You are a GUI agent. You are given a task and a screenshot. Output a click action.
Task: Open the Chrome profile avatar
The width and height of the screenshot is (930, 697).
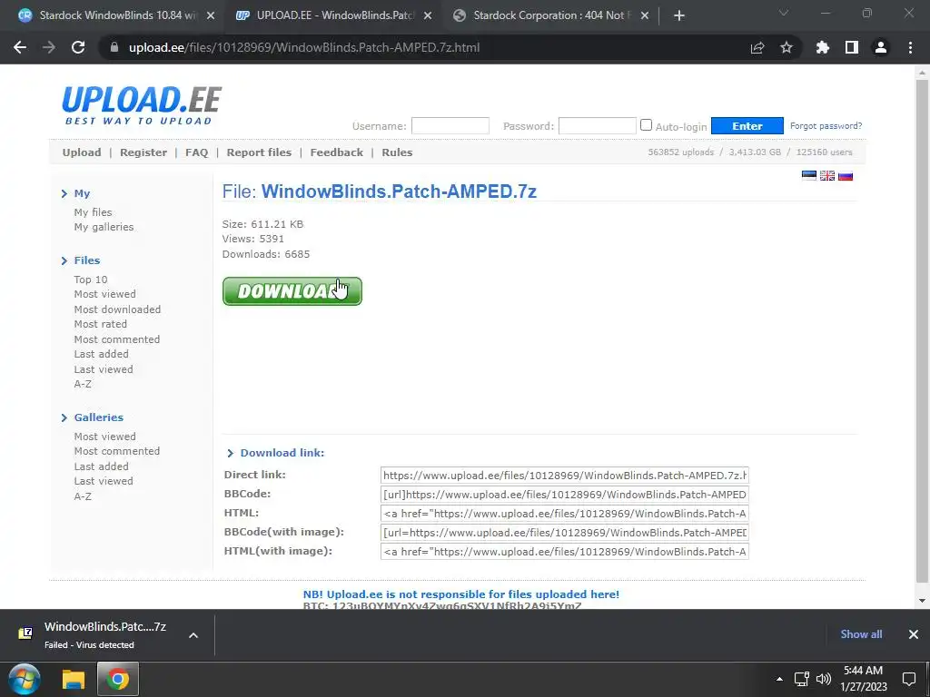pos(881,47)
